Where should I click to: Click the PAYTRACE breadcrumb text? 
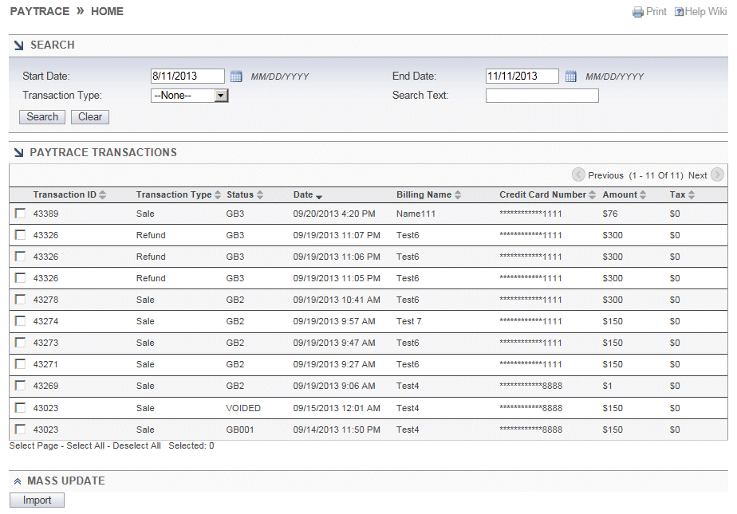tap(40, 12)
